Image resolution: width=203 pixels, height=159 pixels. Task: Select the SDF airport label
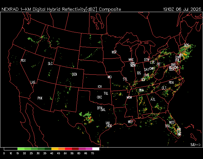point(143,79)
